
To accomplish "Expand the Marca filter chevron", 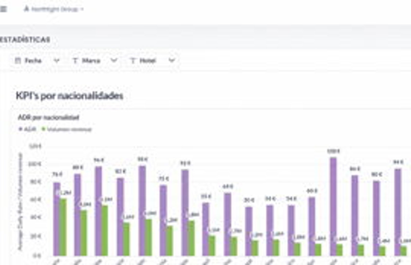I will pos(114,61).
